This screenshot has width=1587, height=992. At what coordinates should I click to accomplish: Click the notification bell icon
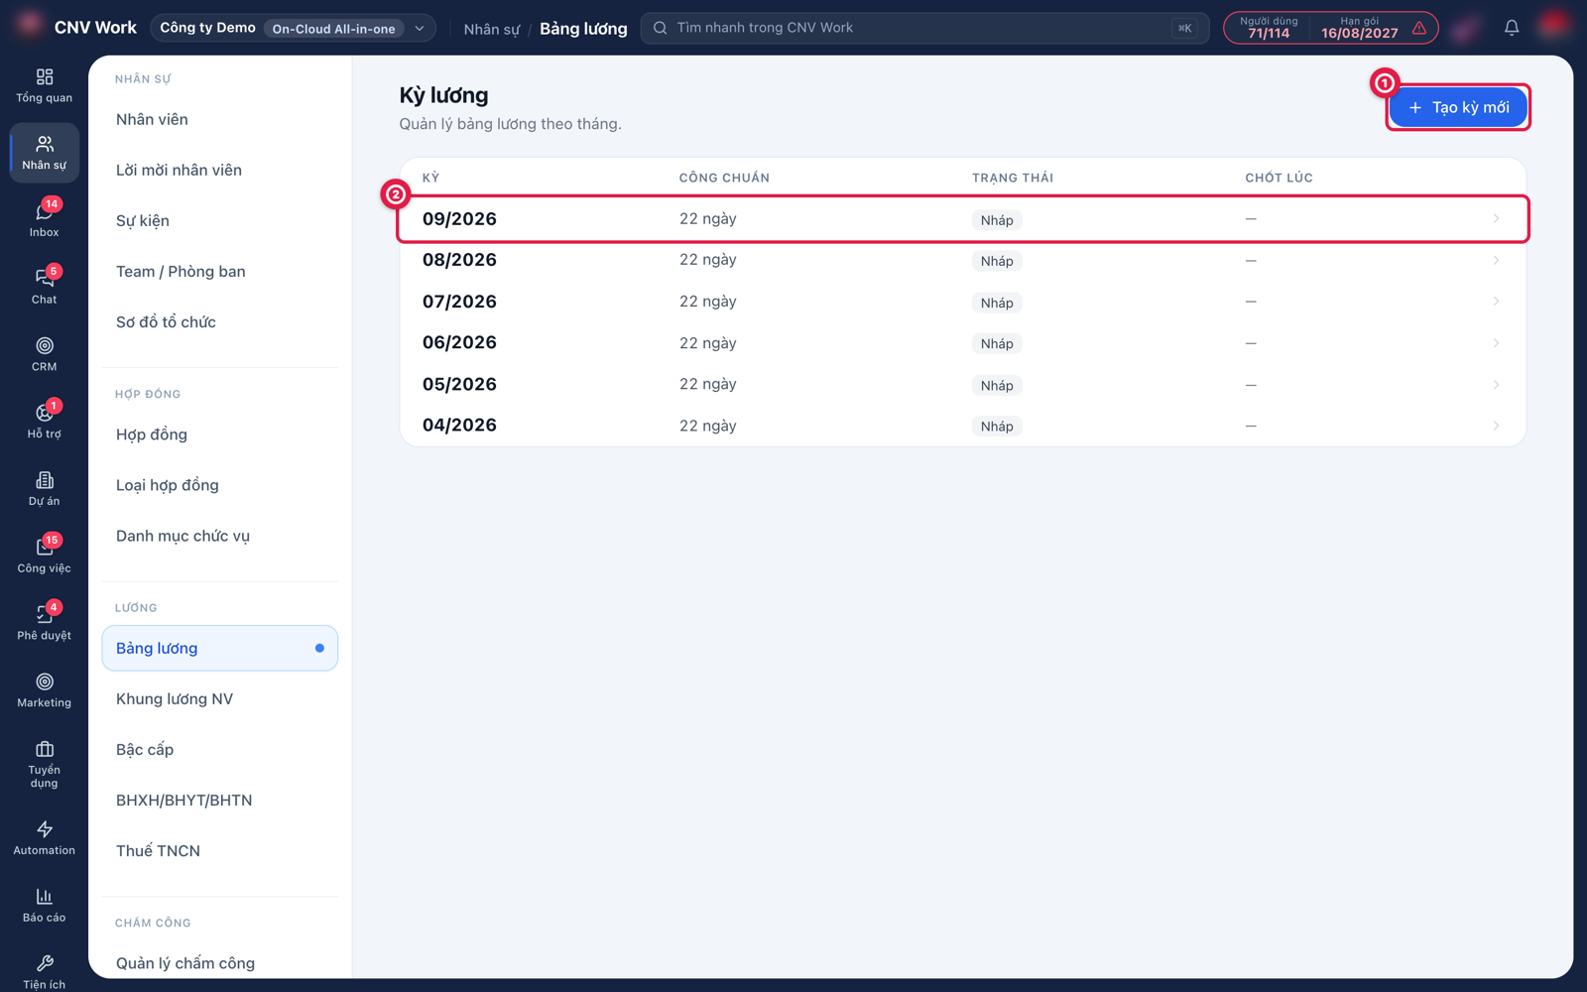point(1511,28)
